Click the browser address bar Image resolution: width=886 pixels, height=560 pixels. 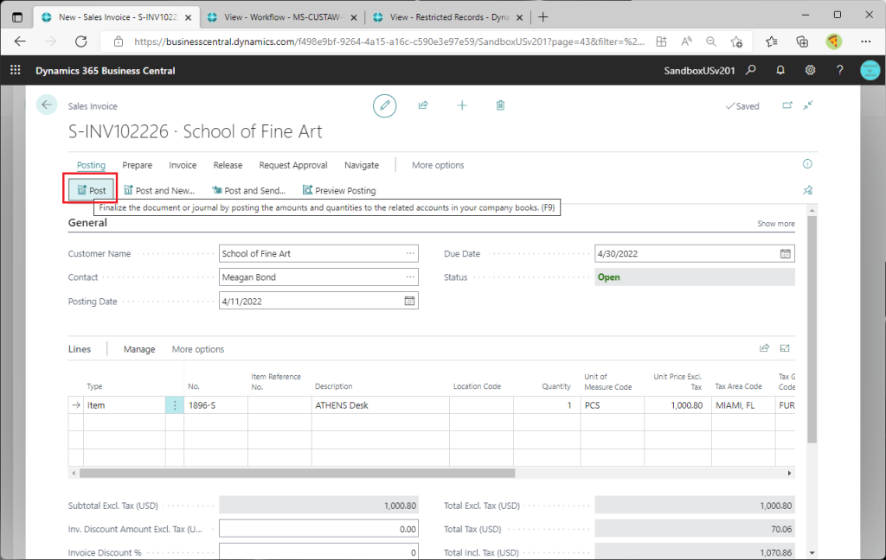pos(388,41)
